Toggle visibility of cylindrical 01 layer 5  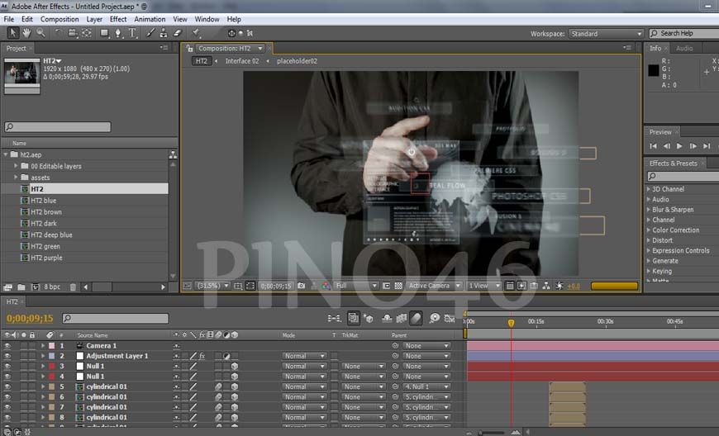(7, 386)
